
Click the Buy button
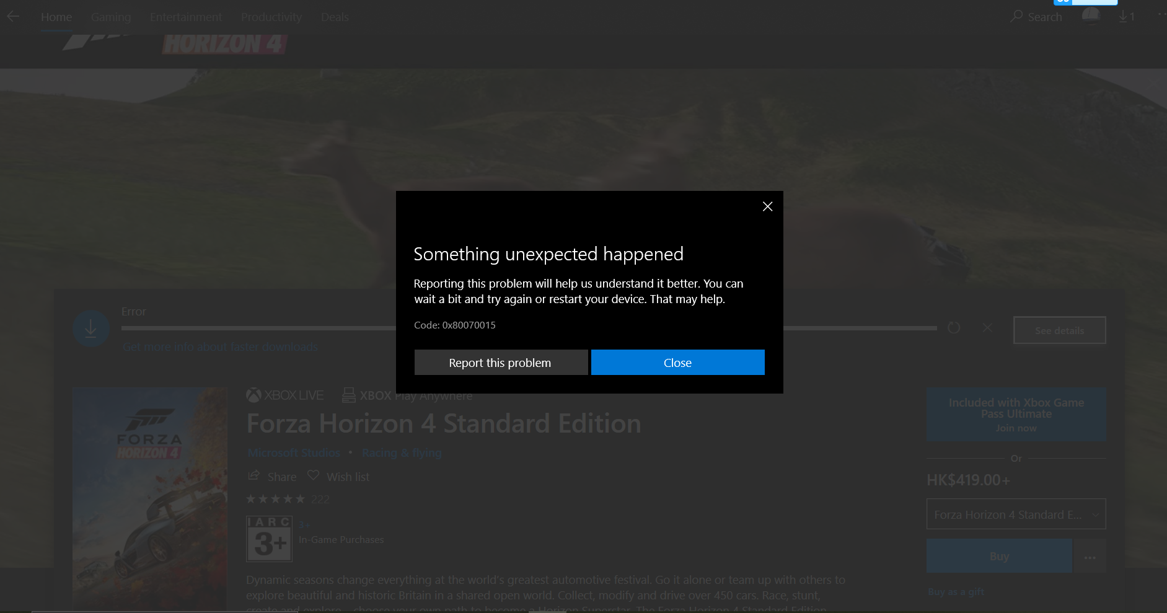click(x=999, y=556)
